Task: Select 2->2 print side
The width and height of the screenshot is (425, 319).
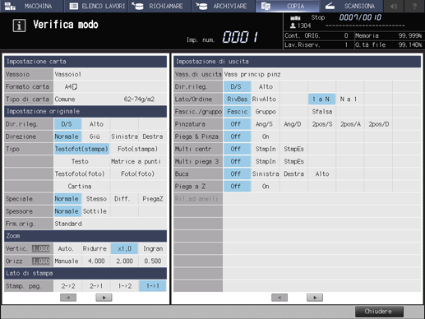Action: coord(68,286)
